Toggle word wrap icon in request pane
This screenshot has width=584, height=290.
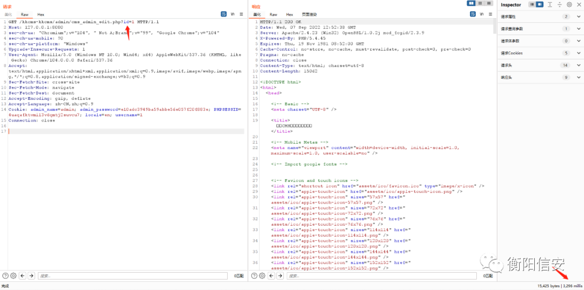(223, 14)
